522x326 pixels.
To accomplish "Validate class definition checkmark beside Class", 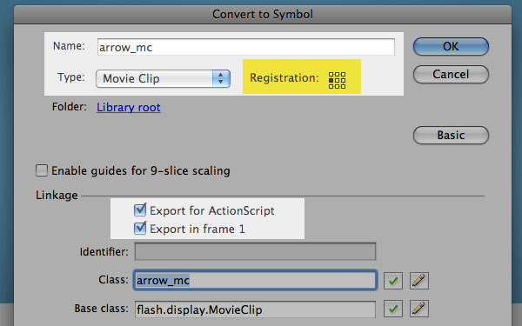I will (393, 281).
